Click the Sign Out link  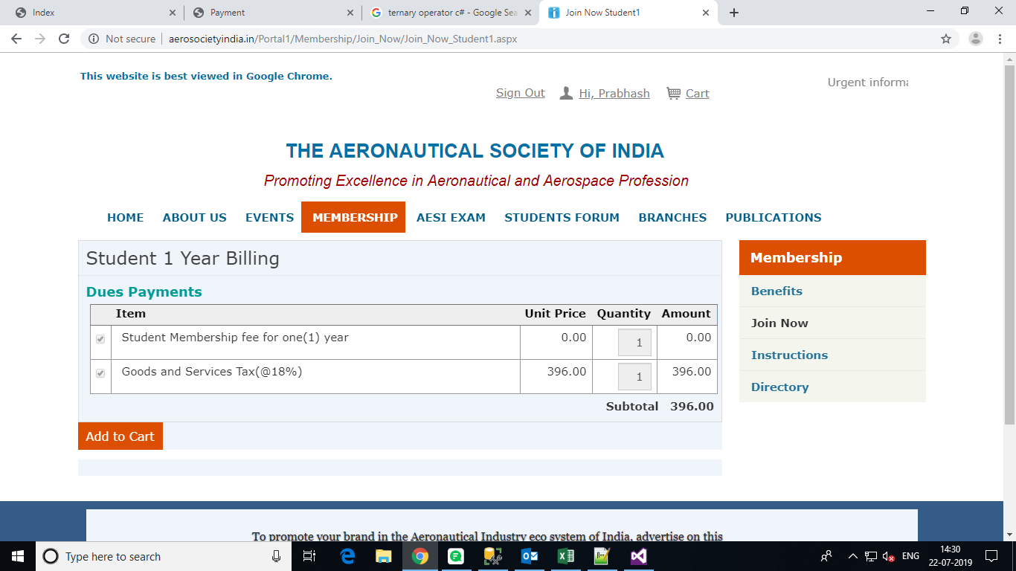520,93
